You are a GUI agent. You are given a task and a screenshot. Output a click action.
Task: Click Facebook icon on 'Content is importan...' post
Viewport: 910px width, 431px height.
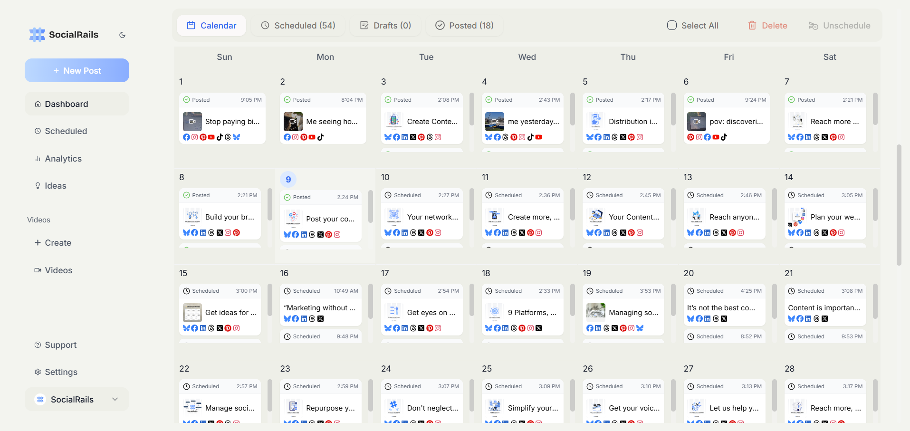pyautogui.click(x=800, y=318)
